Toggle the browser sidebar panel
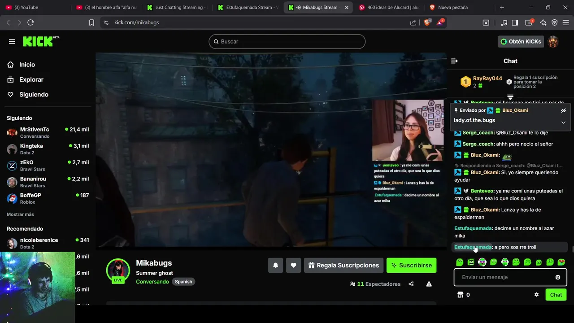This screenshot has width=574, height=323. (x=515, y=22)
